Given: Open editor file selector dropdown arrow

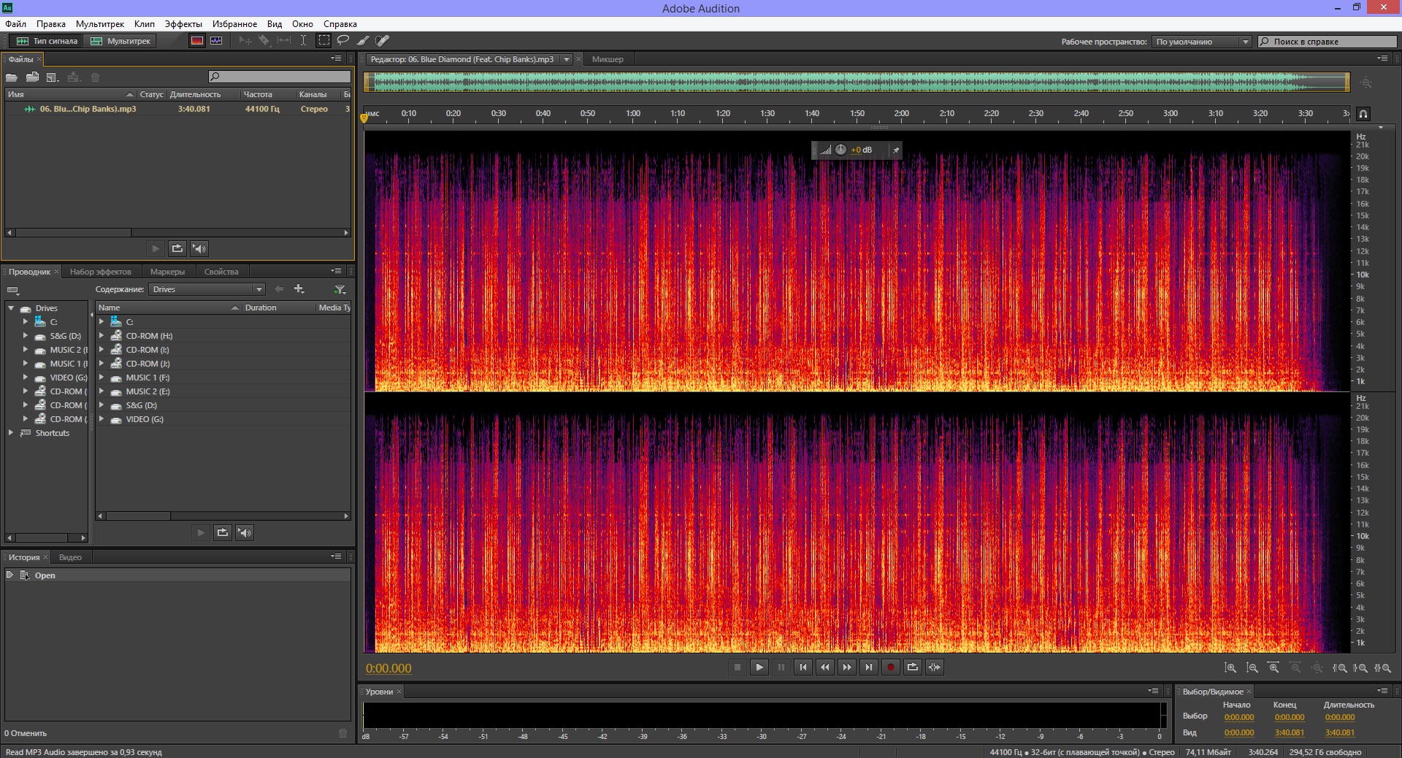Looking at the screenshot, I should point(566,59).
